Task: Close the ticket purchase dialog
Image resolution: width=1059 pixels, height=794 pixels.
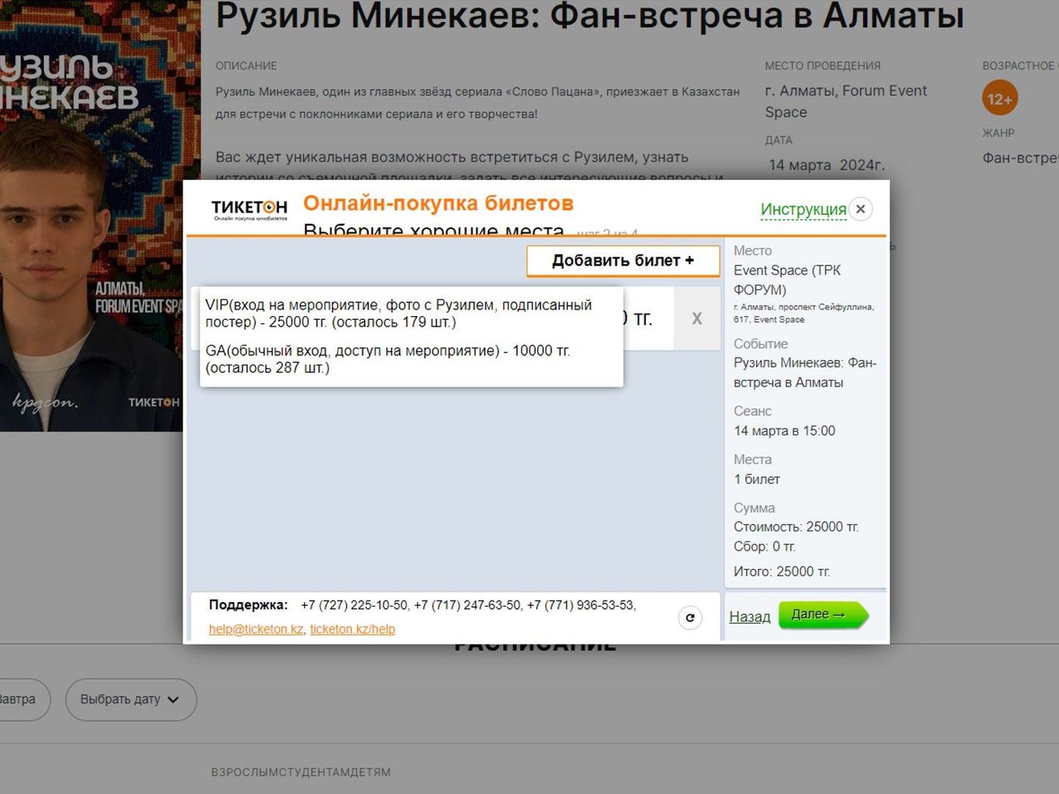Action: click(861, 209)
